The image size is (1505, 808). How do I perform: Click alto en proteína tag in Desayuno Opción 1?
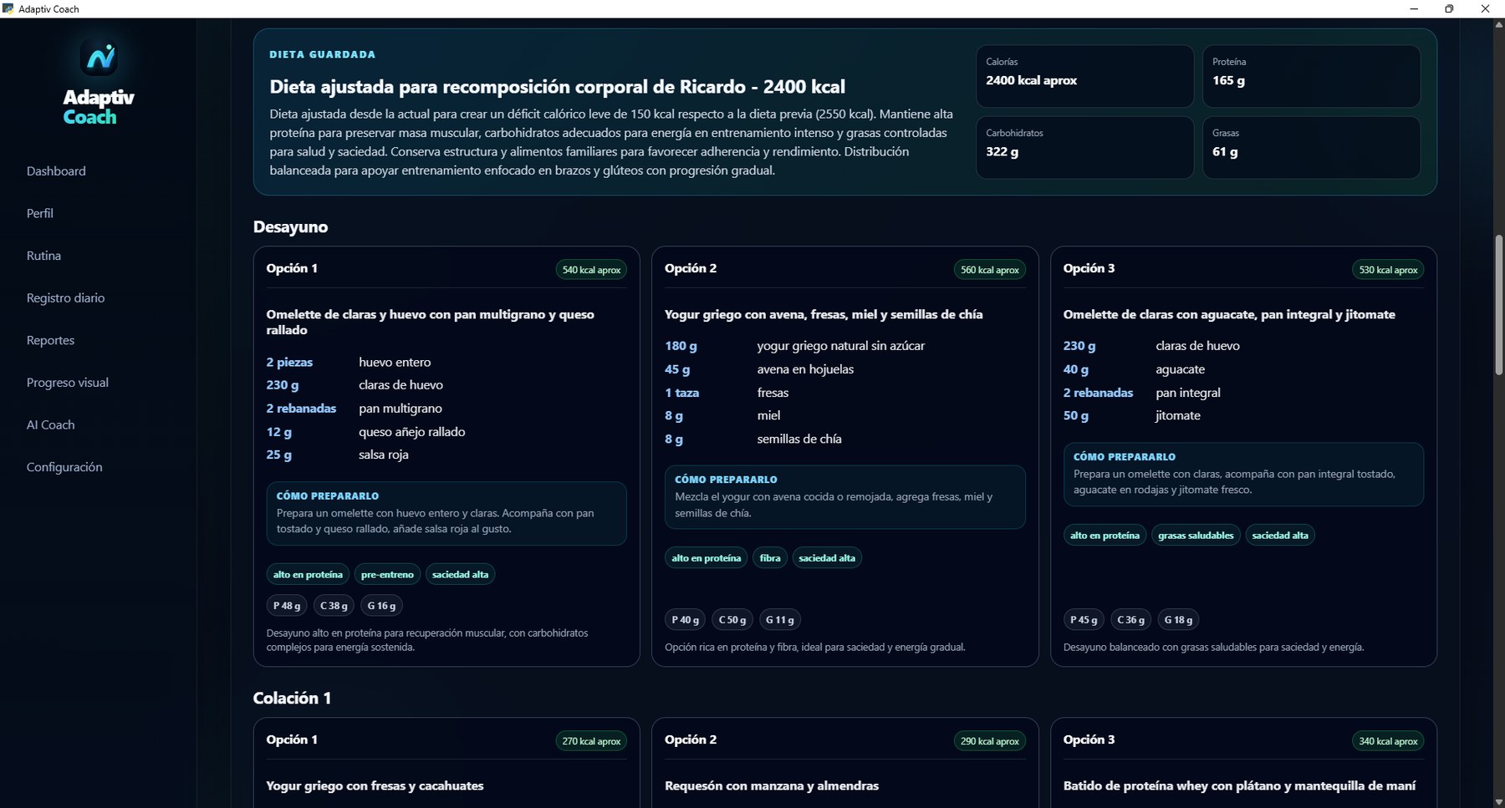[308, 574]
